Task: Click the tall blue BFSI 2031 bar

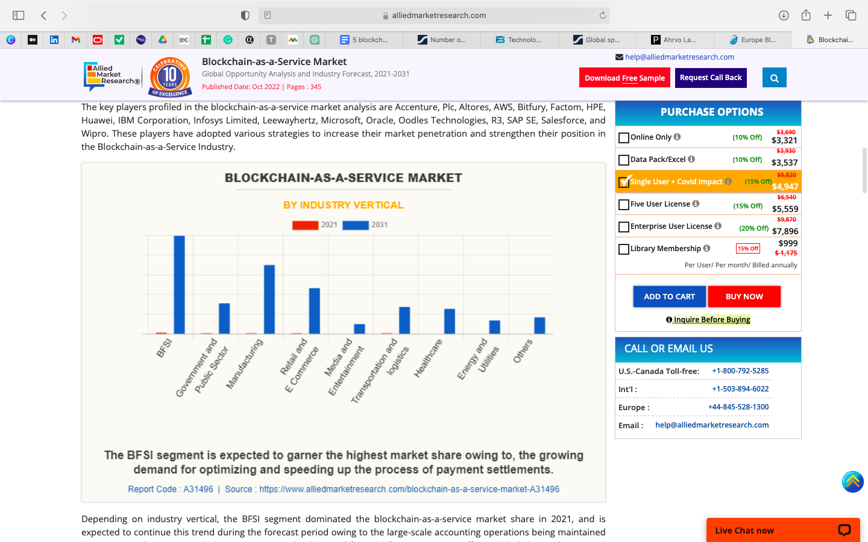Action: pyautogui.click(x=180, y=284)
